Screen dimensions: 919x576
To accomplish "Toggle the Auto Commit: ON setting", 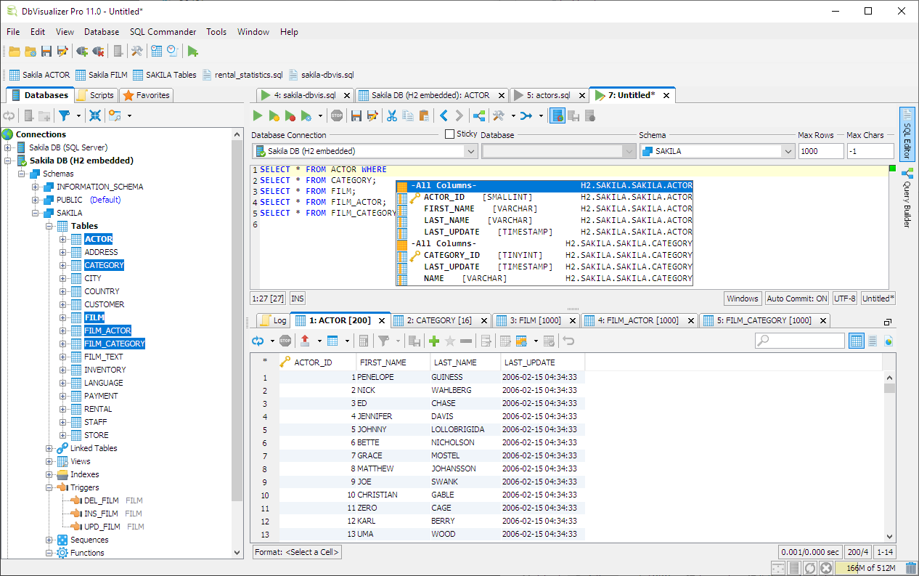I will [796, 299].
